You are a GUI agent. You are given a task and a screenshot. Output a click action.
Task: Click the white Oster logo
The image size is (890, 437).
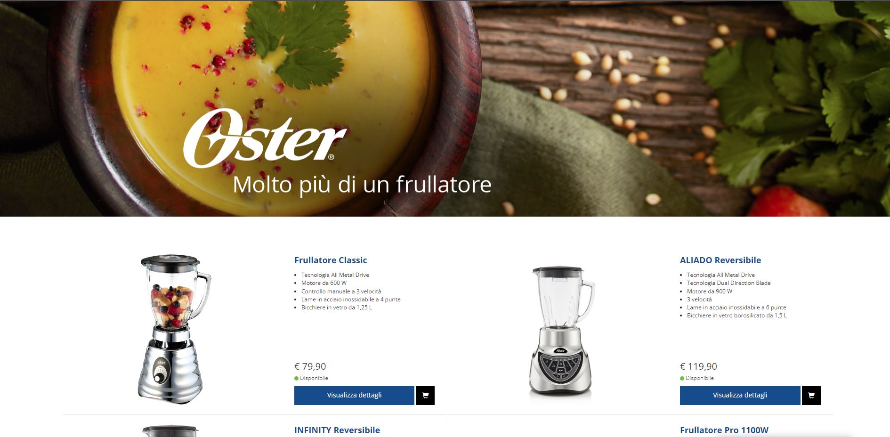(x=265, y=139)
